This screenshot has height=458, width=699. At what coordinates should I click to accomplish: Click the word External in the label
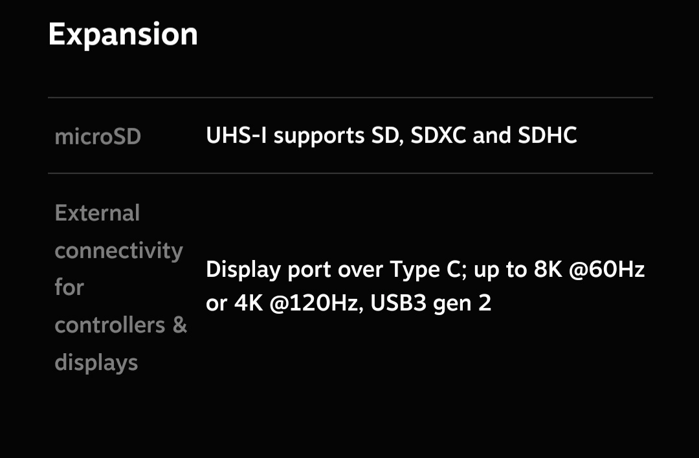click(x=97, y=213)
